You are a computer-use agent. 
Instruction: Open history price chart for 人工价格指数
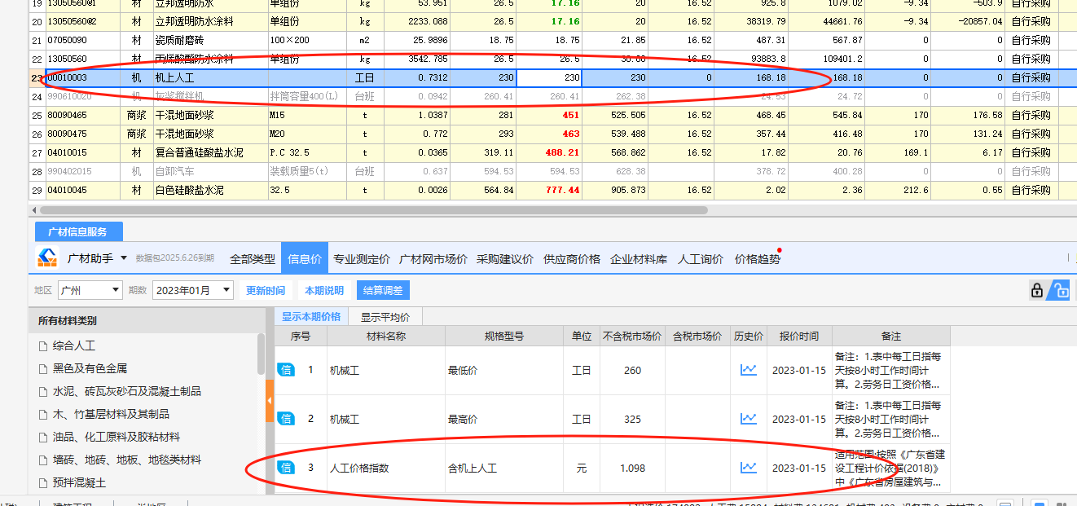[x=748, y=468]
